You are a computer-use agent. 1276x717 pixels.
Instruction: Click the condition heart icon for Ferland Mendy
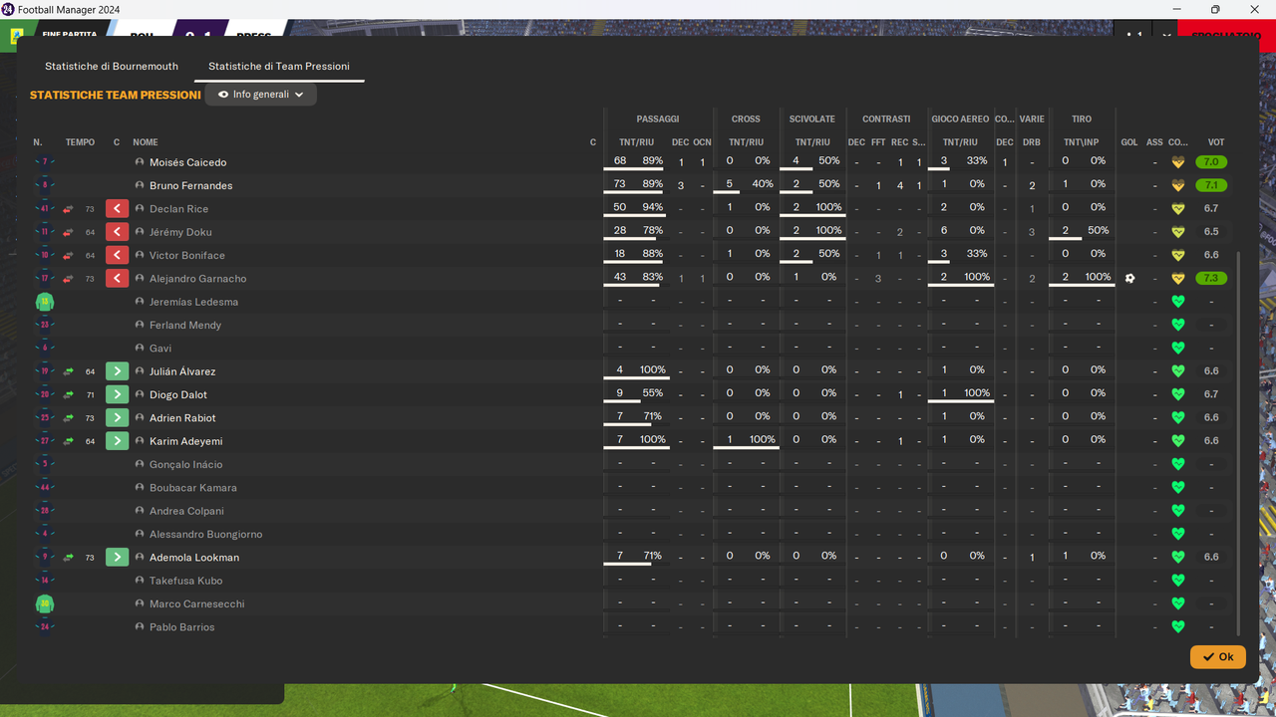[1177, 325]
